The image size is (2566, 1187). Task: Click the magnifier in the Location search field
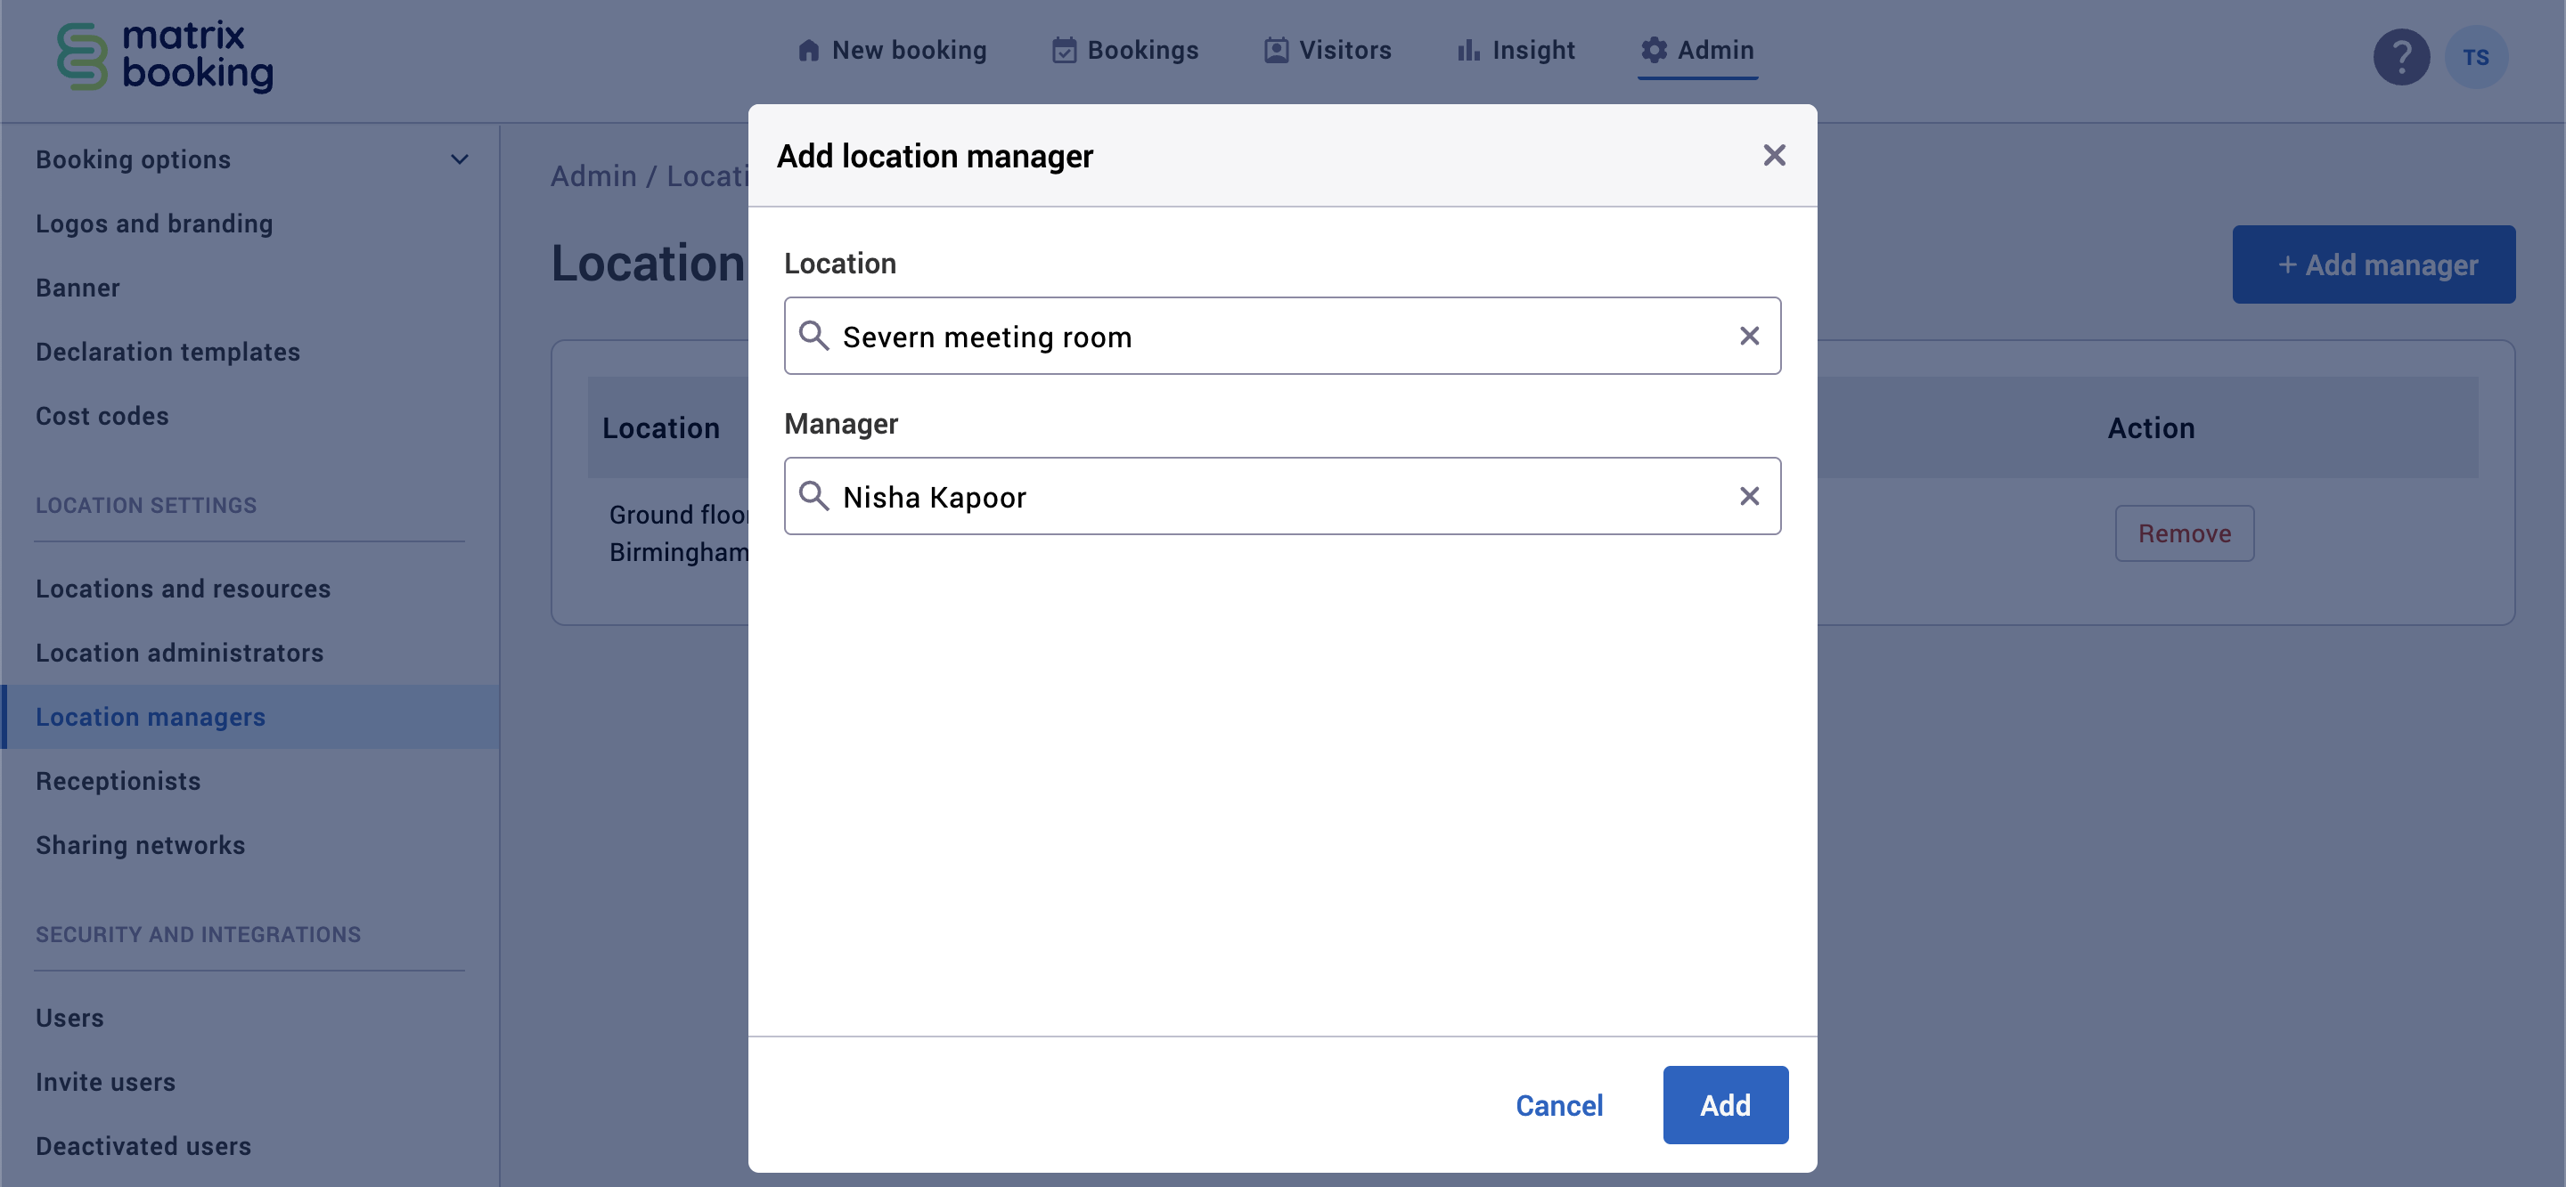pos(815,336)
